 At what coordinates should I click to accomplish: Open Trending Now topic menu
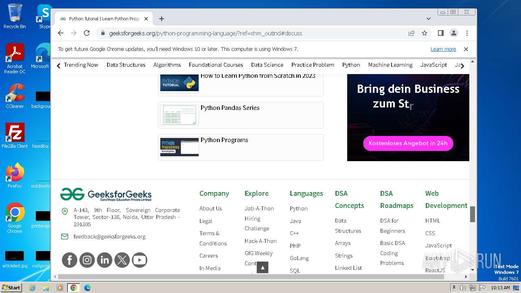[x=81, y=65]
